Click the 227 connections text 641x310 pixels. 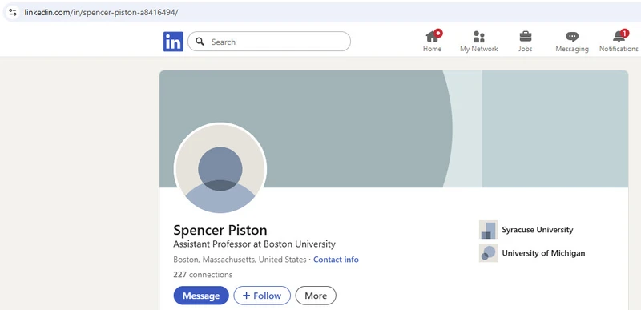pos(203,275)
